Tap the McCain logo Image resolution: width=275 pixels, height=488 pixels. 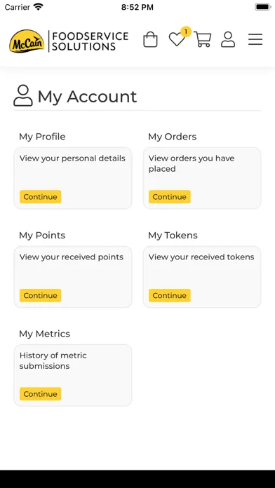27,41
